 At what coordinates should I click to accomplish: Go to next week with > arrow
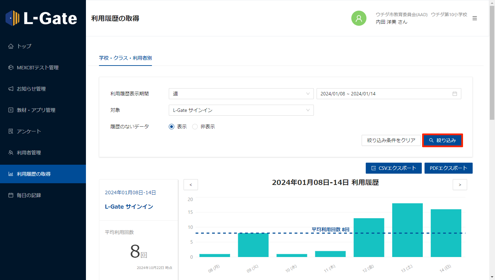click(x=460, y=185)
